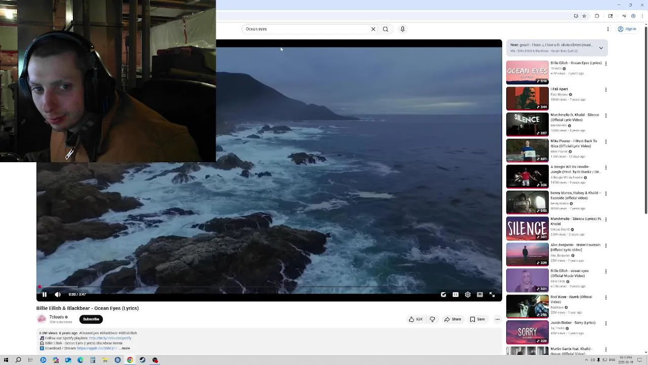Share the video
Image resolution: width=648 pixels, height=365 pixels.
pos(453,319)
